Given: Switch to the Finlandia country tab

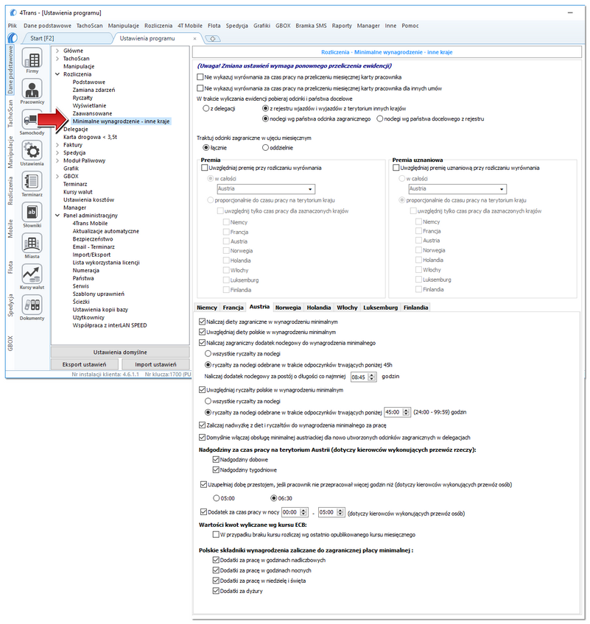Looking at the screenshot, I should click(x=415, y=308).
